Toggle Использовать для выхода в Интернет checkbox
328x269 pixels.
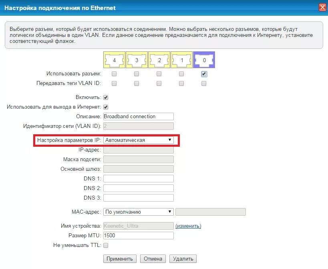tap(106, 107)
